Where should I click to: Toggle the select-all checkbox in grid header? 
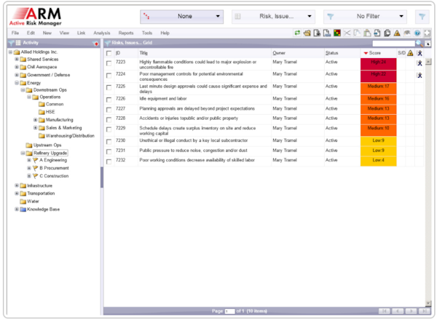pos(109,53)
